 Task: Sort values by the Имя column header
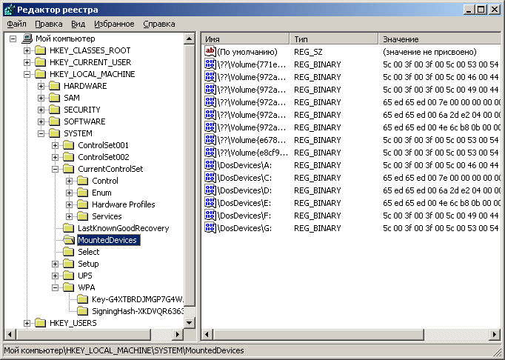[245, 39]
